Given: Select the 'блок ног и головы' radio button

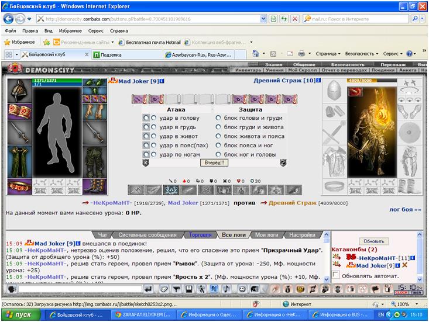Looking at the screenshot, I should coord(218,154).
